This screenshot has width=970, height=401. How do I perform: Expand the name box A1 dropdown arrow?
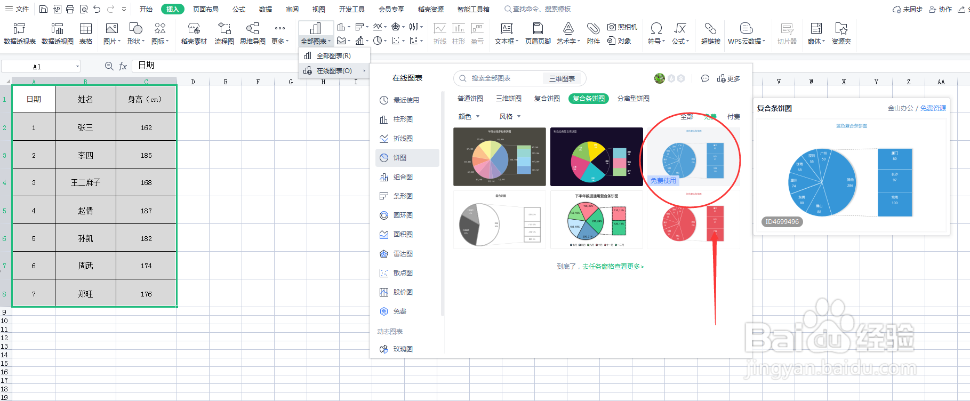tap(77, 67)
